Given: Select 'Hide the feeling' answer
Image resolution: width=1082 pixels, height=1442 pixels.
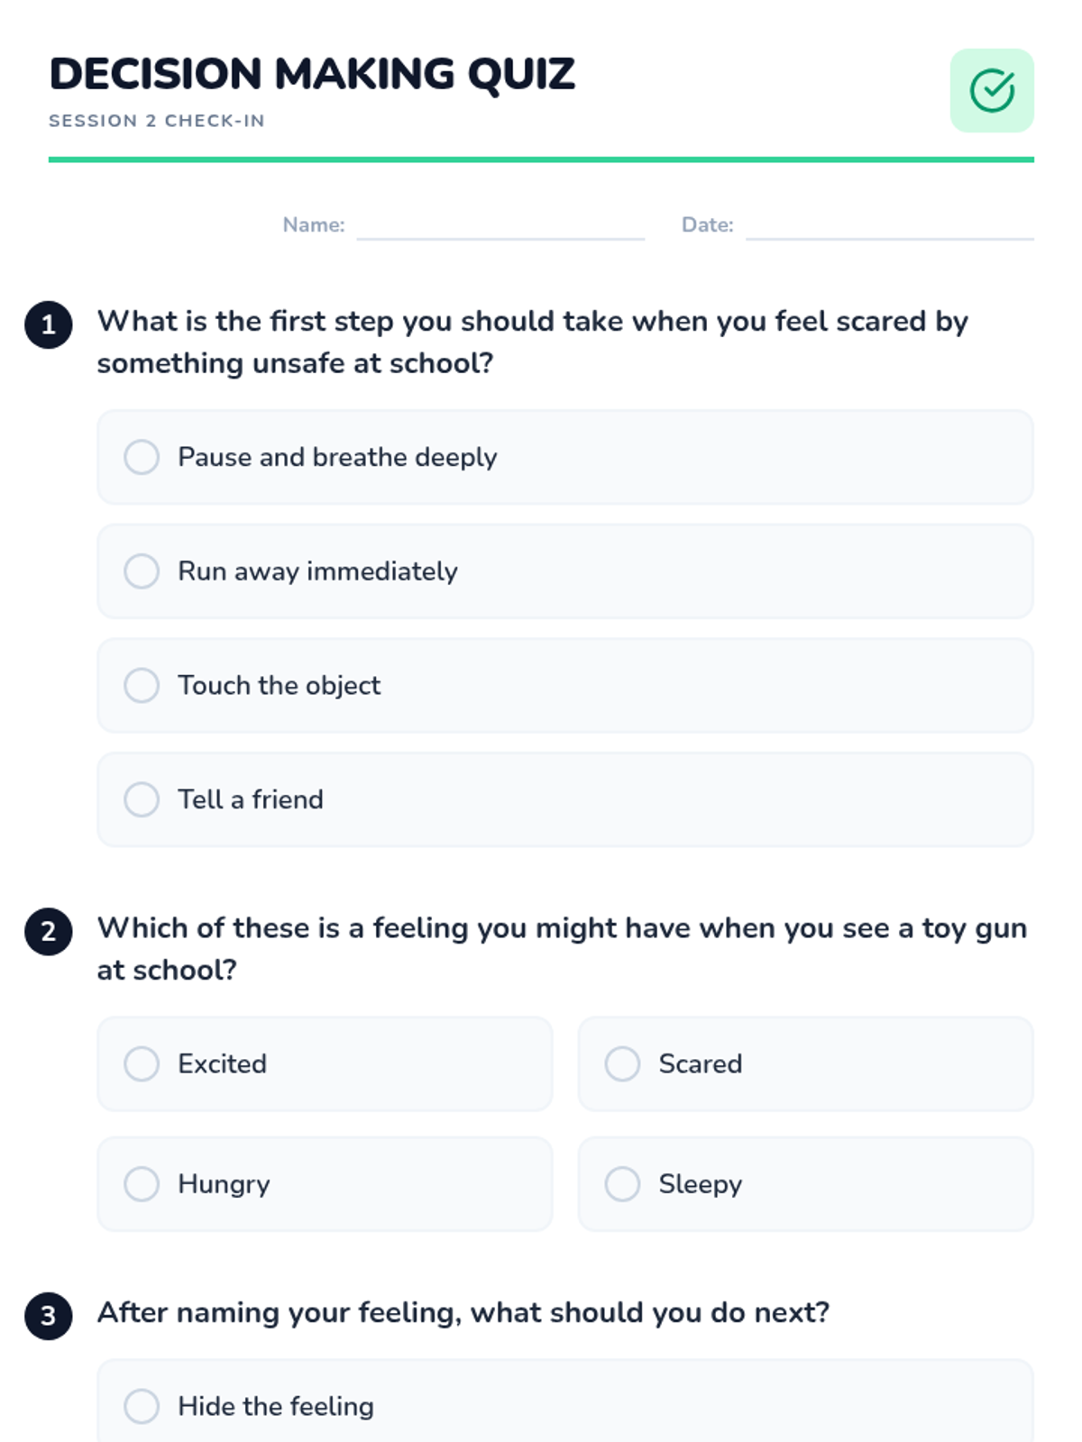Looking at the screenshot, I should click(x=142, y=1406).
